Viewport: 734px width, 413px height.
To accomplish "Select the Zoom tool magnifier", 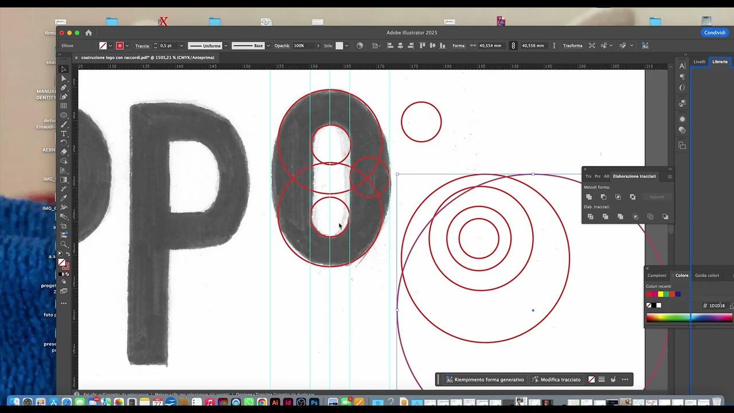I will click(x=64, y=244).
